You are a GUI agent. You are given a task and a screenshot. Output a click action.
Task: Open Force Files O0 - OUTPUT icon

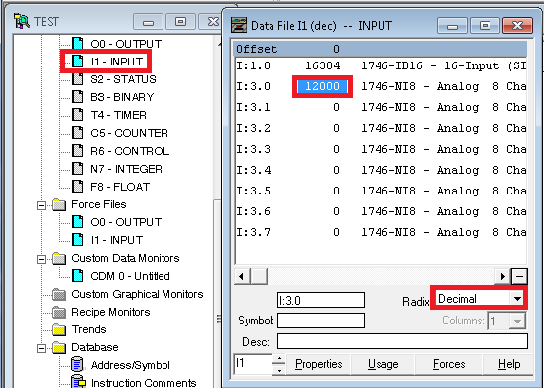[78, 222]
